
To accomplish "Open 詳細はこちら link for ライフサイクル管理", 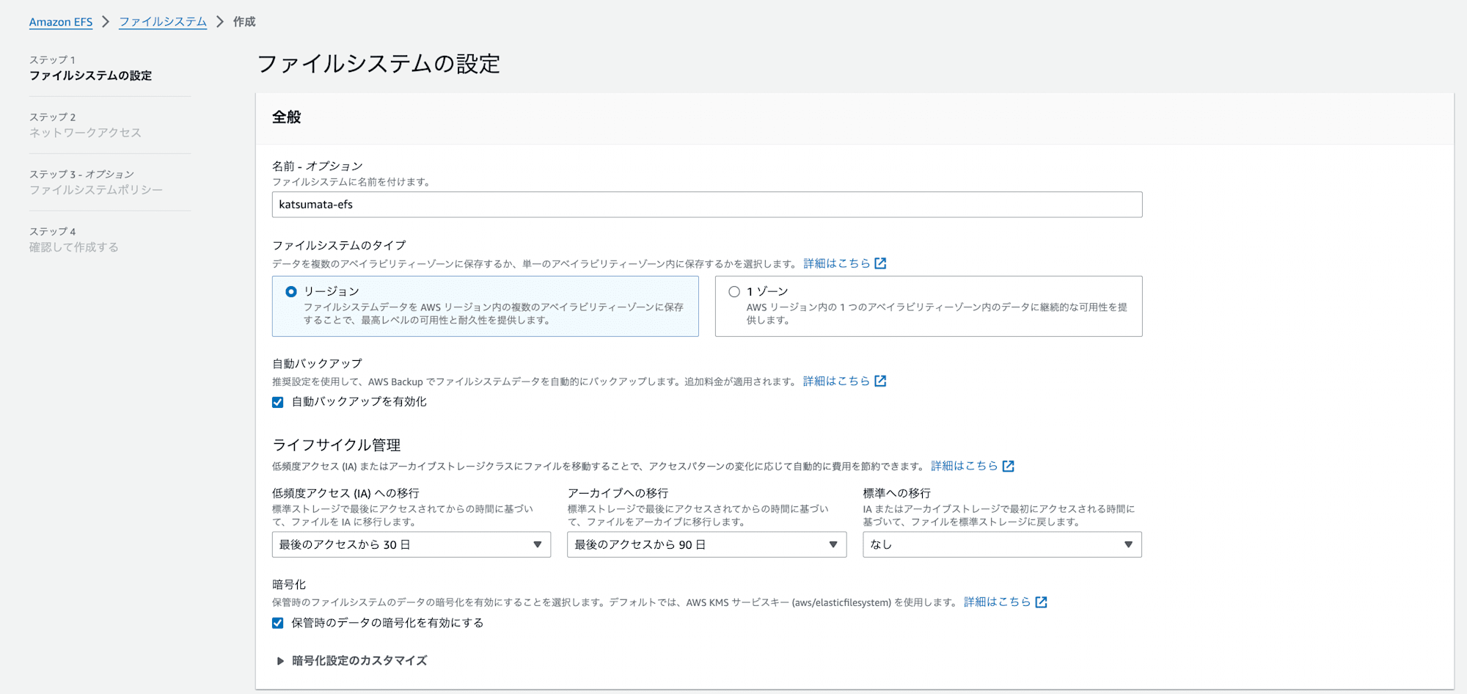I will [x=965, y=466].
